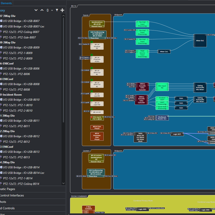Screen dimensions: 215x215
Task: Open the User Control Interfaces section
Action: pyautogui.click(x=33, y=195)
